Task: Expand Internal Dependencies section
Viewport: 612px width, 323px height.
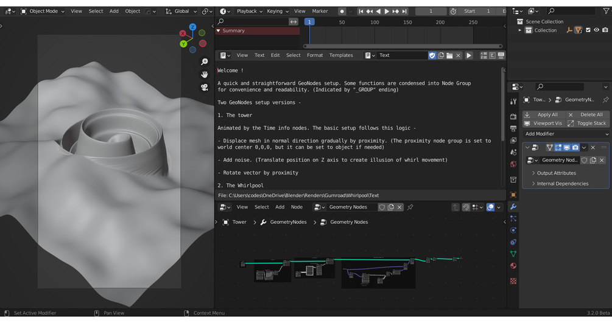Action: [x=563, y=183]
